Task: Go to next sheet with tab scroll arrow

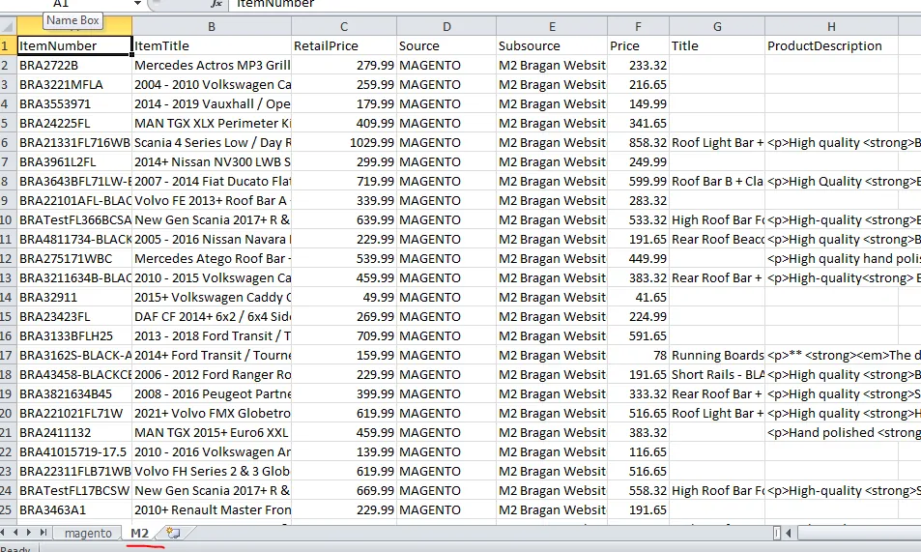Action: coord(29,532)
